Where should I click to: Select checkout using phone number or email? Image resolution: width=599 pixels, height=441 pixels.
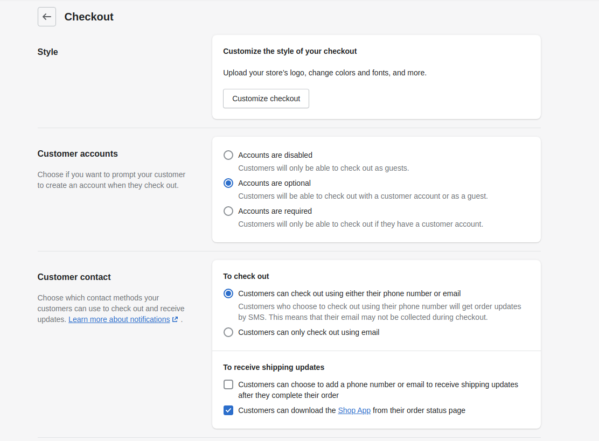point(228,293)
